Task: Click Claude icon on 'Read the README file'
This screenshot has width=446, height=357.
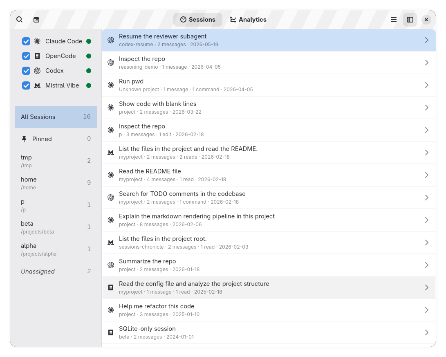Action: point(111,175)
